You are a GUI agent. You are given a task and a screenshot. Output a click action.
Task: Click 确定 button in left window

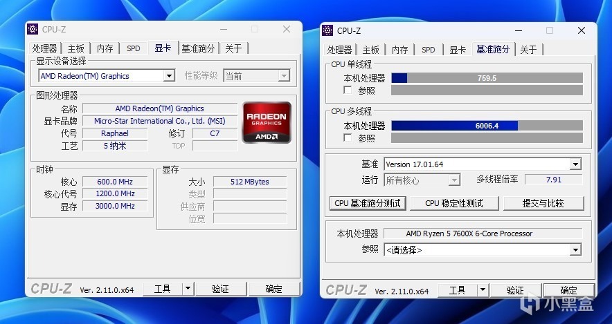pyautogui.click(x=273, y=289)
